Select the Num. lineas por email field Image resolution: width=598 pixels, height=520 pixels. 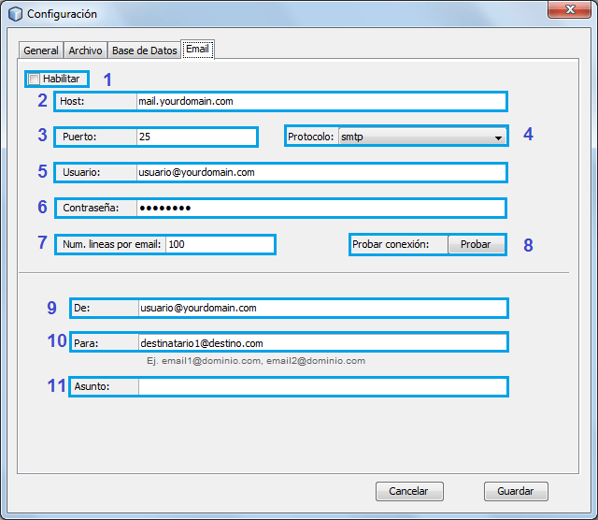[220, 244]
